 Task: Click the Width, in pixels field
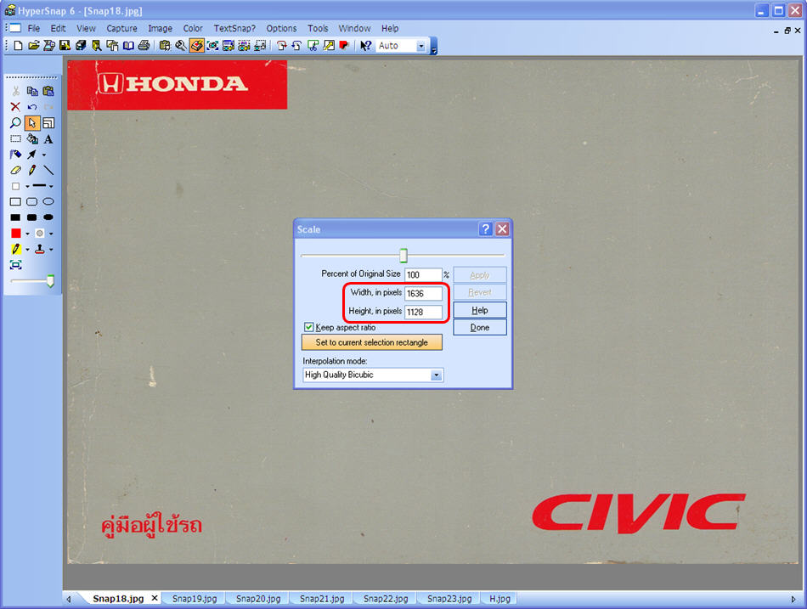point(423,293)
